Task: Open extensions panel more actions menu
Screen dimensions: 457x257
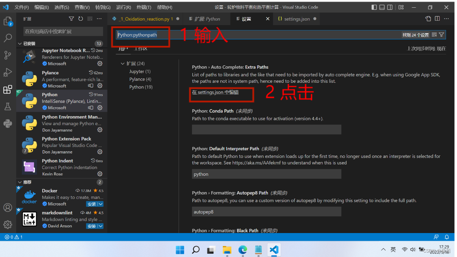Action: [99, 19]
